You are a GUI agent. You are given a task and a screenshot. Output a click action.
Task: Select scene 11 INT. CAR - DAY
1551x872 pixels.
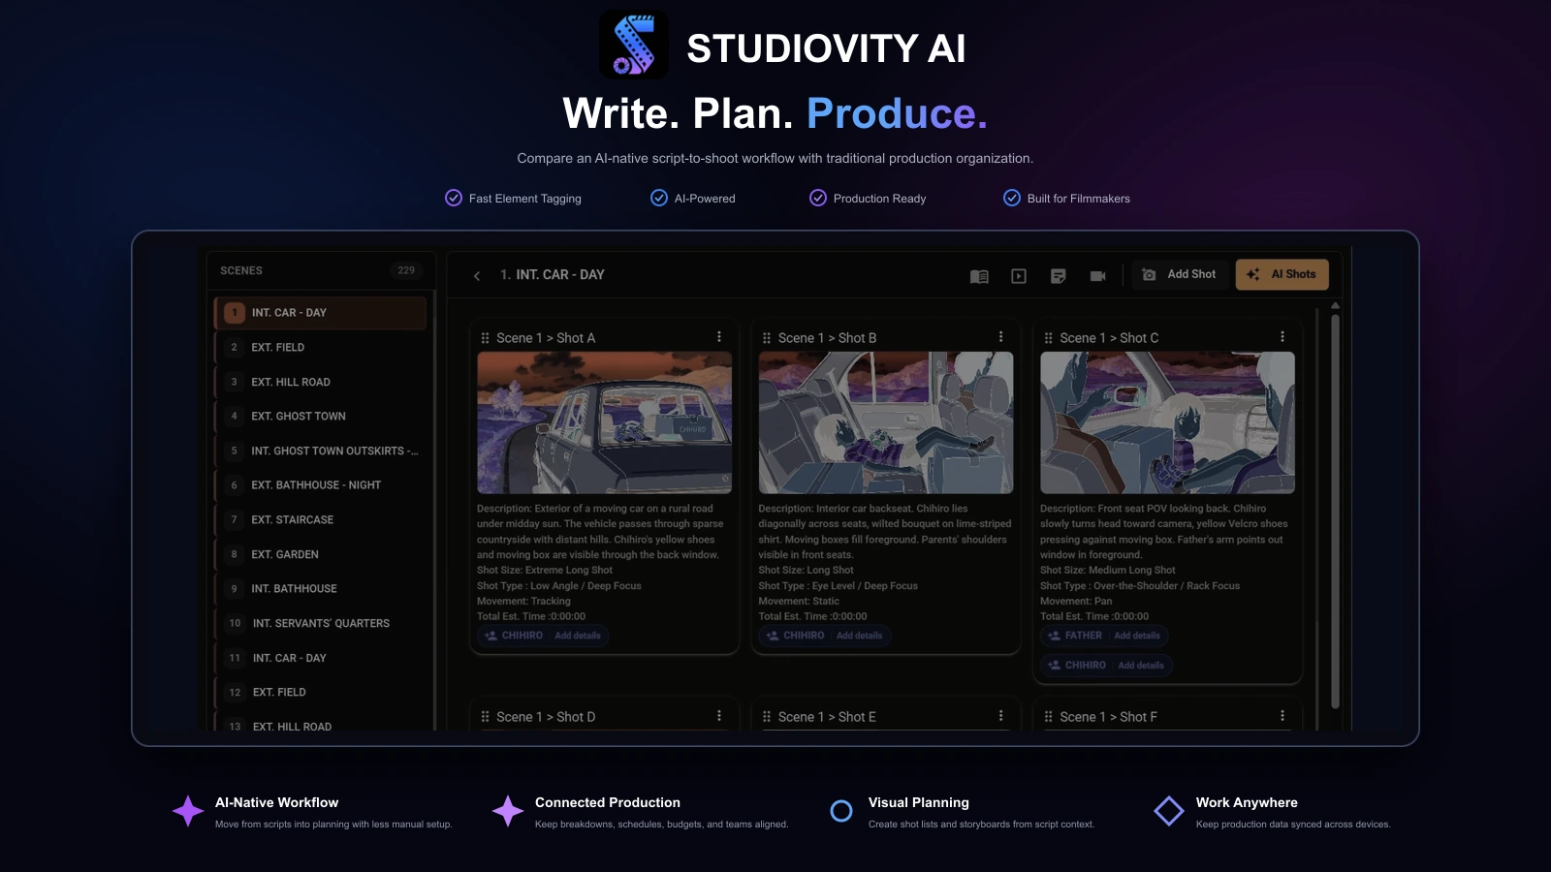click(320, 658)
